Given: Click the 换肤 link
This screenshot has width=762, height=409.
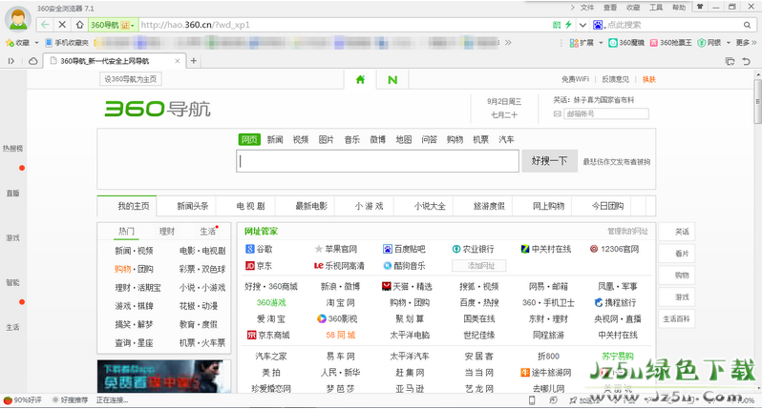Looking at the screenshot, I should tap(648, 79).
